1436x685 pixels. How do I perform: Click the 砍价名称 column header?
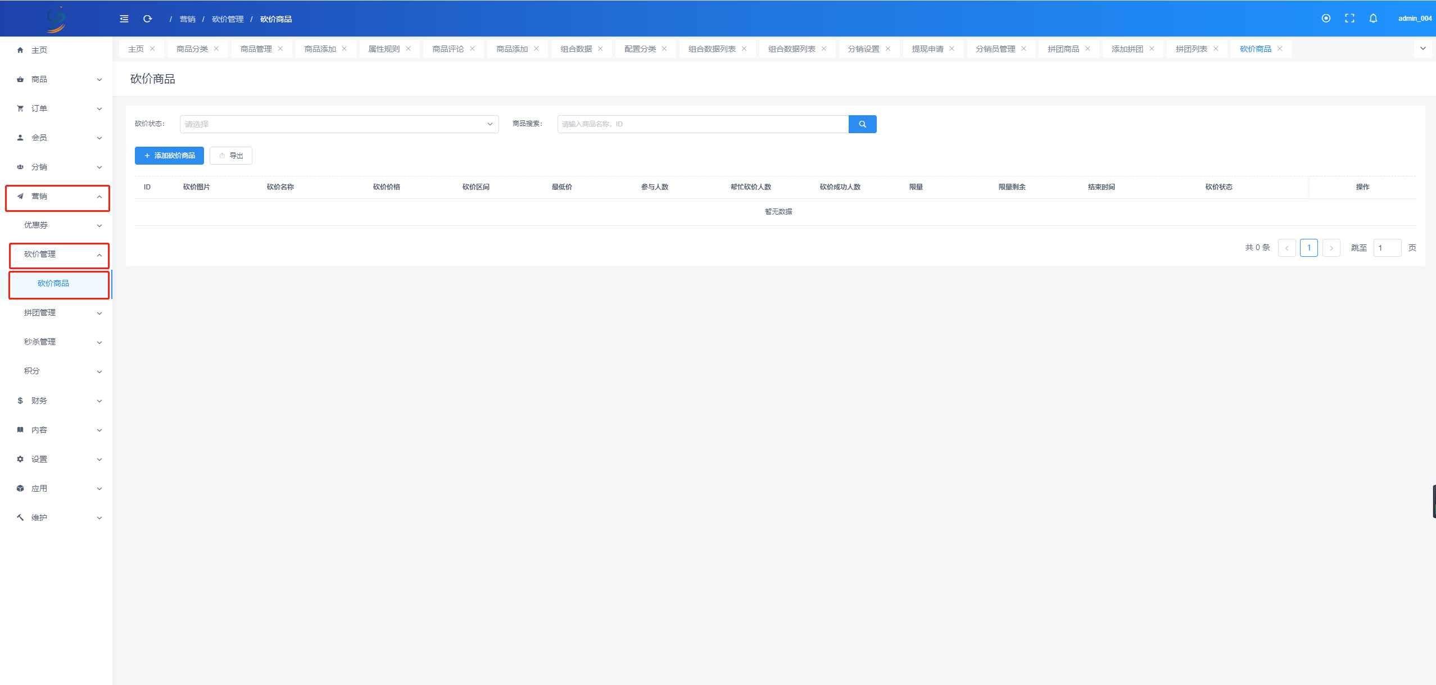coord(280,187)
